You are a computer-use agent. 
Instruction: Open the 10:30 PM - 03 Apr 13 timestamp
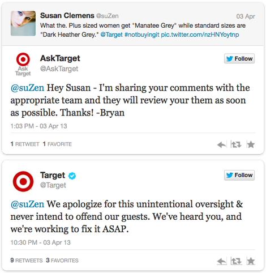coord(40,242)
